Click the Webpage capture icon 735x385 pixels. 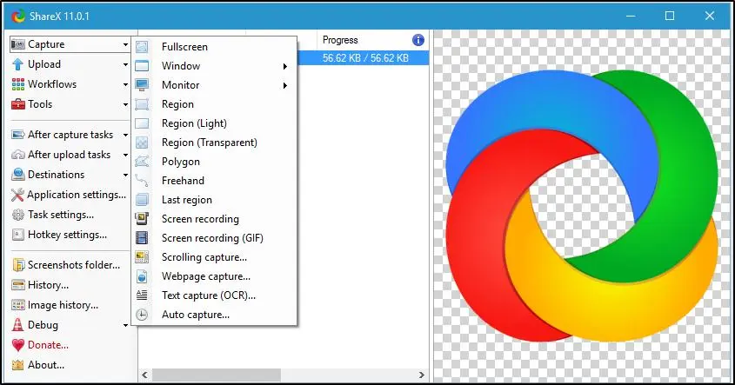click(142, 276)
